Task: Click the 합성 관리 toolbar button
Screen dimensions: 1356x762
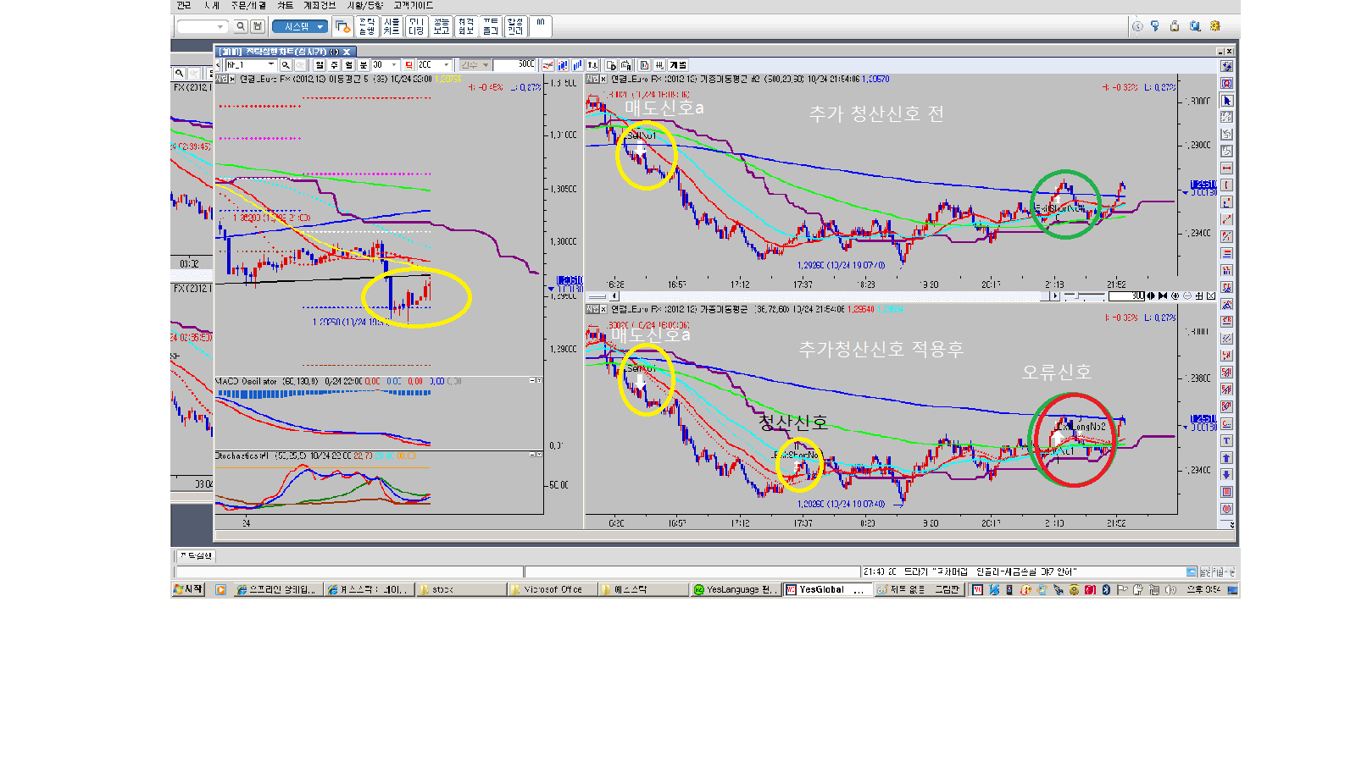Action: [515, 27]
